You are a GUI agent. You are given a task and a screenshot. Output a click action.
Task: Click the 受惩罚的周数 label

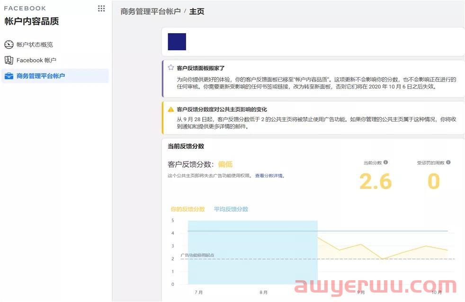tap(430, 163)
